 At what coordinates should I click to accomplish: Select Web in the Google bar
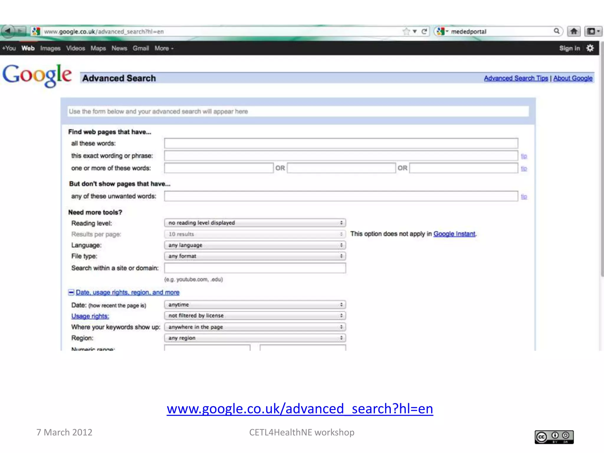(28, 48)
